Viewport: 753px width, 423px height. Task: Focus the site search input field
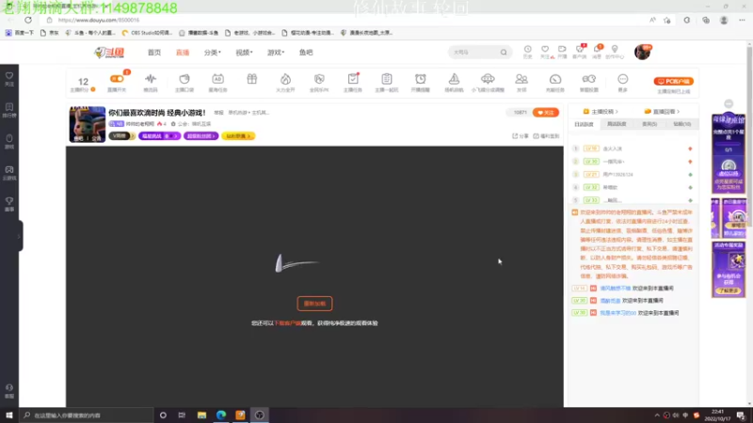coord(474,53)
